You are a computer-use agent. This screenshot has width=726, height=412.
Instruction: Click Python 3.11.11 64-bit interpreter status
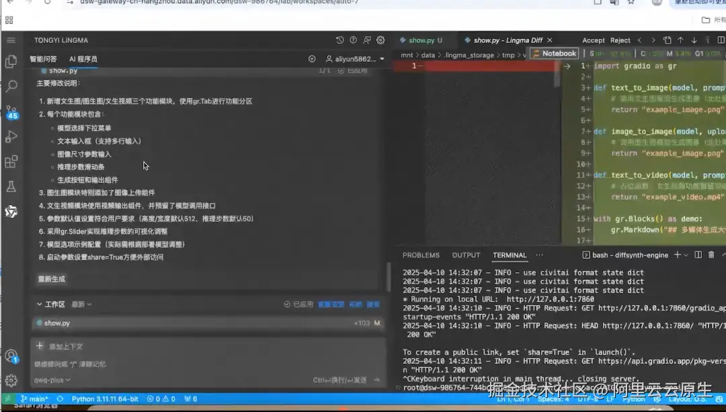pyautogui.click(x=105, y=399)
